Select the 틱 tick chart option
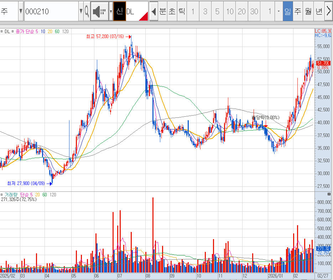 coord(181,11)
